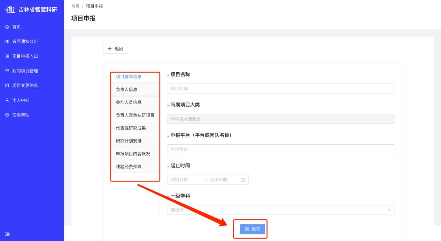This screenshot has width=441, height=241.
Task: Click the user icon for 个人中心
Action: pyautogui.click(x=7, y=100)
